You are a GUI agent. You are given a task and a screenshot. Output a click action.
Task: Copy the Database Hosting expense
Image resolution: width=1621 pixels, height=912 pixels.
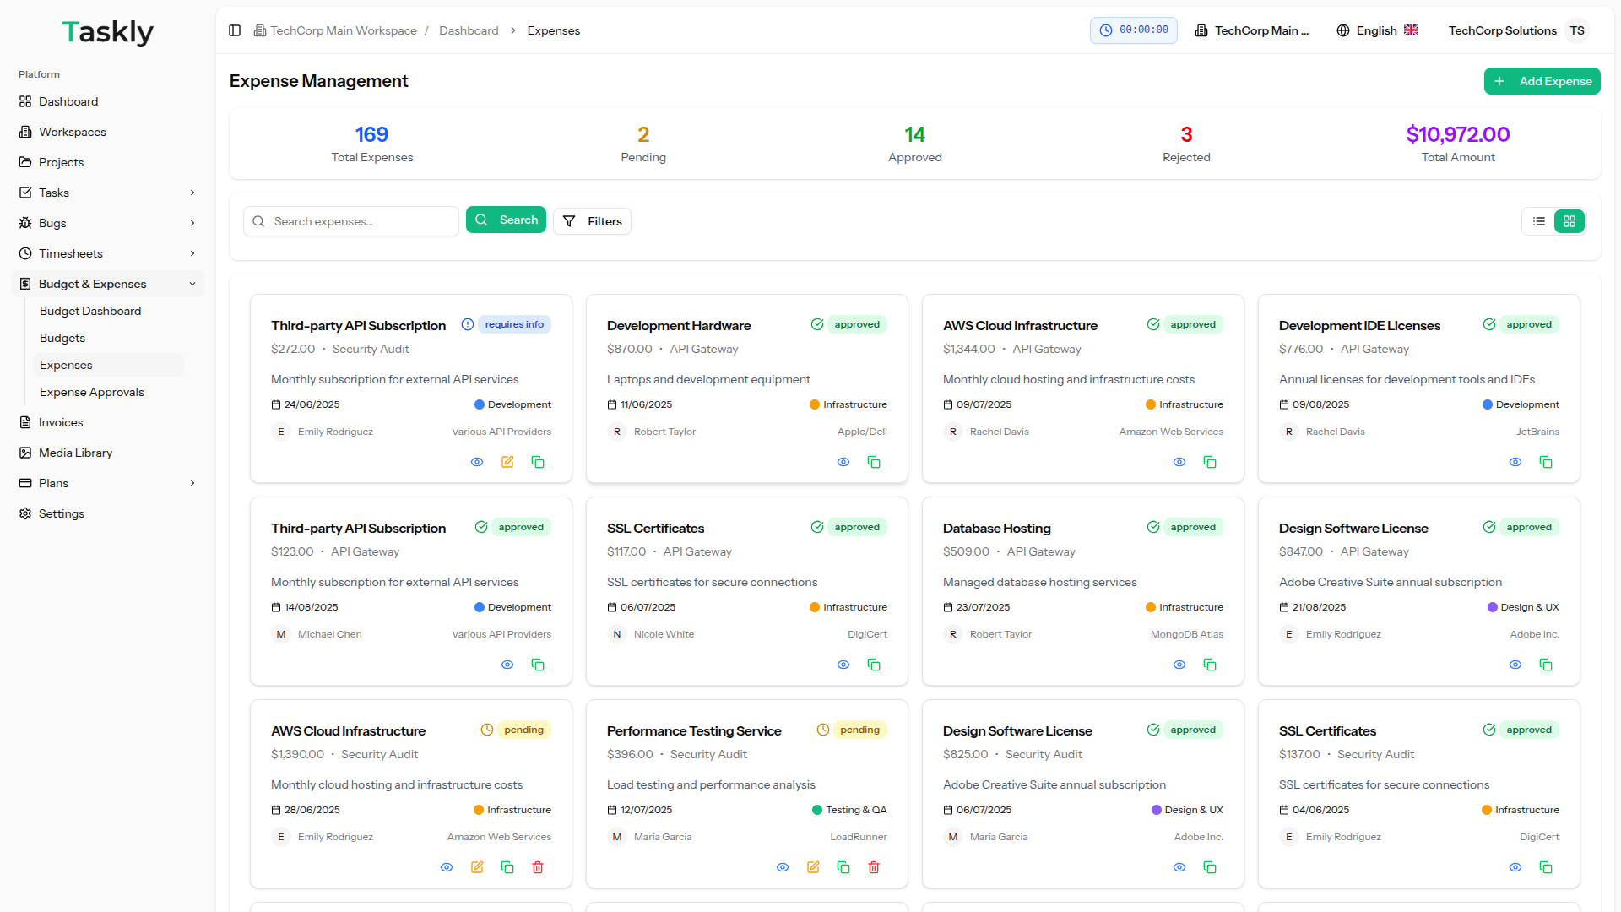1210,665
